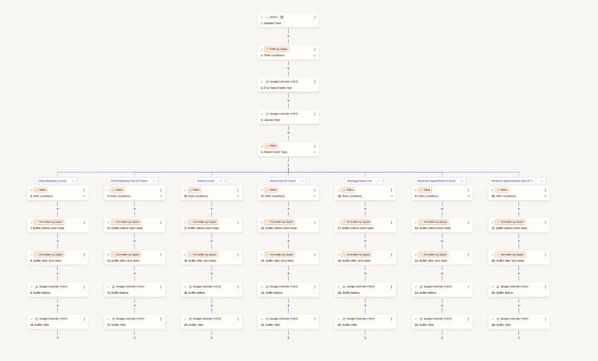Open three-dot menu on step 4 Google Calendar
Screen dimensions: 598x361
[x=315, y=114]
